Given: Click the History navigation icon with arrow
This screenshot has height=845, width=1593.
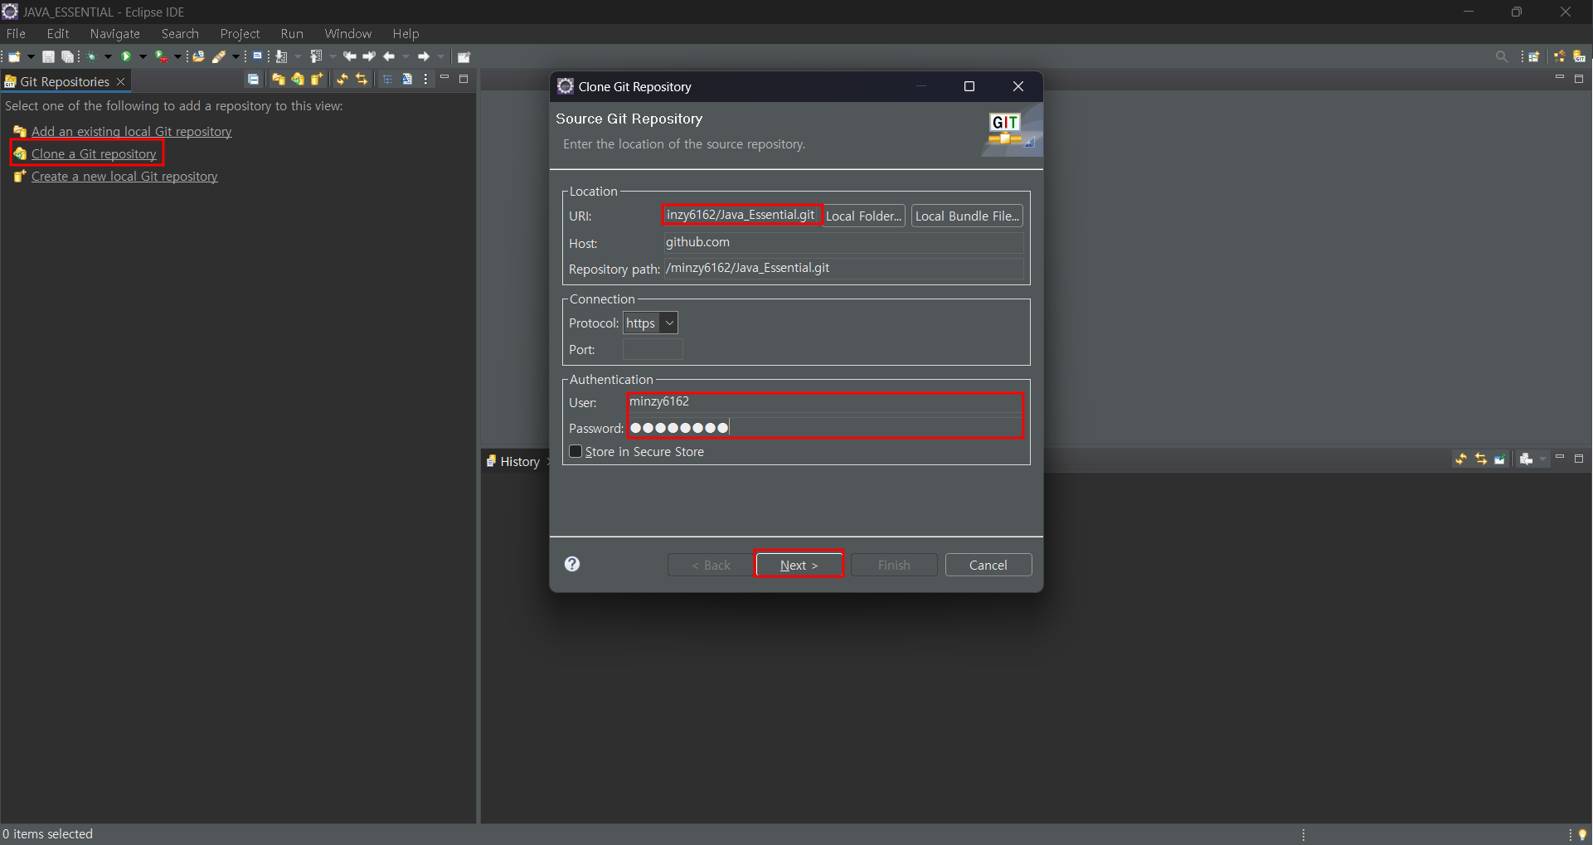Looking at the screenshot, I should pos(1526,459).
